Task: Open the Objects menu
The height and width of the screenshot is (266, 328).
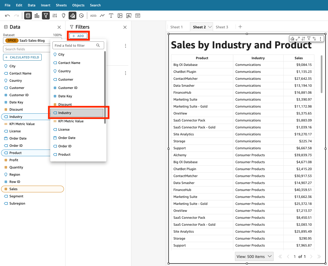Action: click(x=78, y=5)
